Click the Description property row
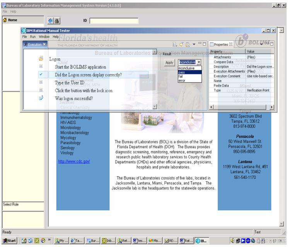Screen dimensions: 290x247 click(x=242, y=67)
